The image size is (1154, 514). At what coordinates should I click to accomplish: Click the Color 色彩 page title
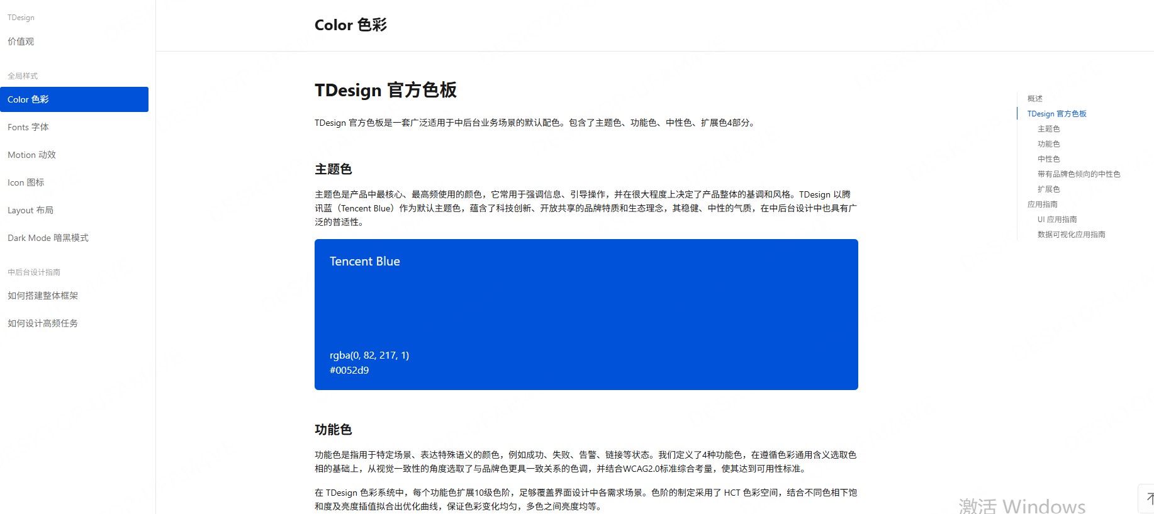(x=350, y=25)
